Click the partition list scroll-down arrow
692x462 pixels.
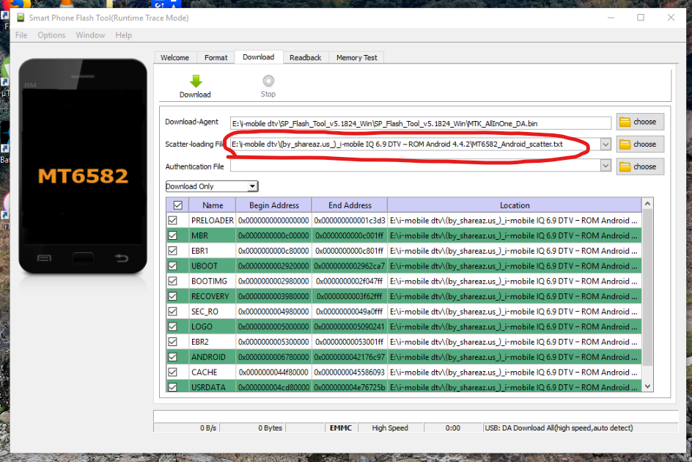[x=647, y=386]
